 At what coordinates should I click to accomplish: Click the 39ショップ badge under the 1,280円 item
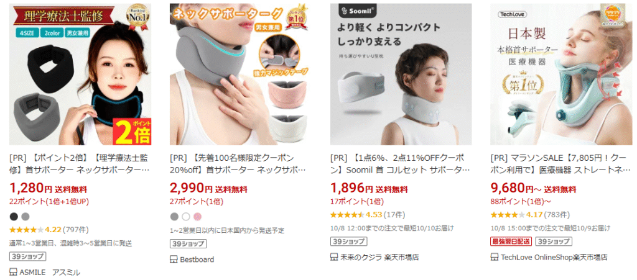[x=27, y=257]
